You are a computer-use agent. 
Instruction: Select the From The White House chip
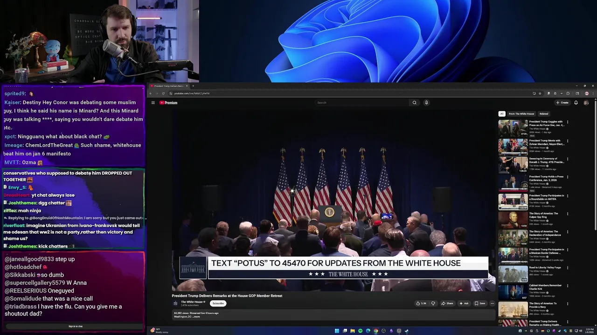tap(521, 114)
